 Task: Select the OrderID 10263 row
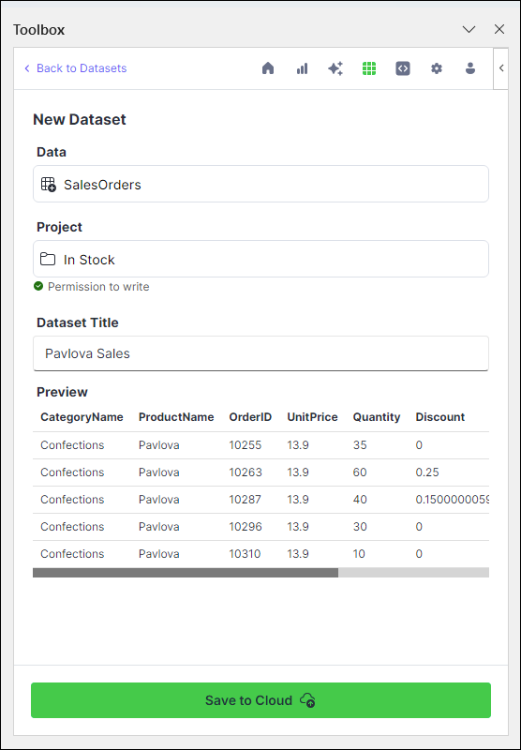(260, 472)
